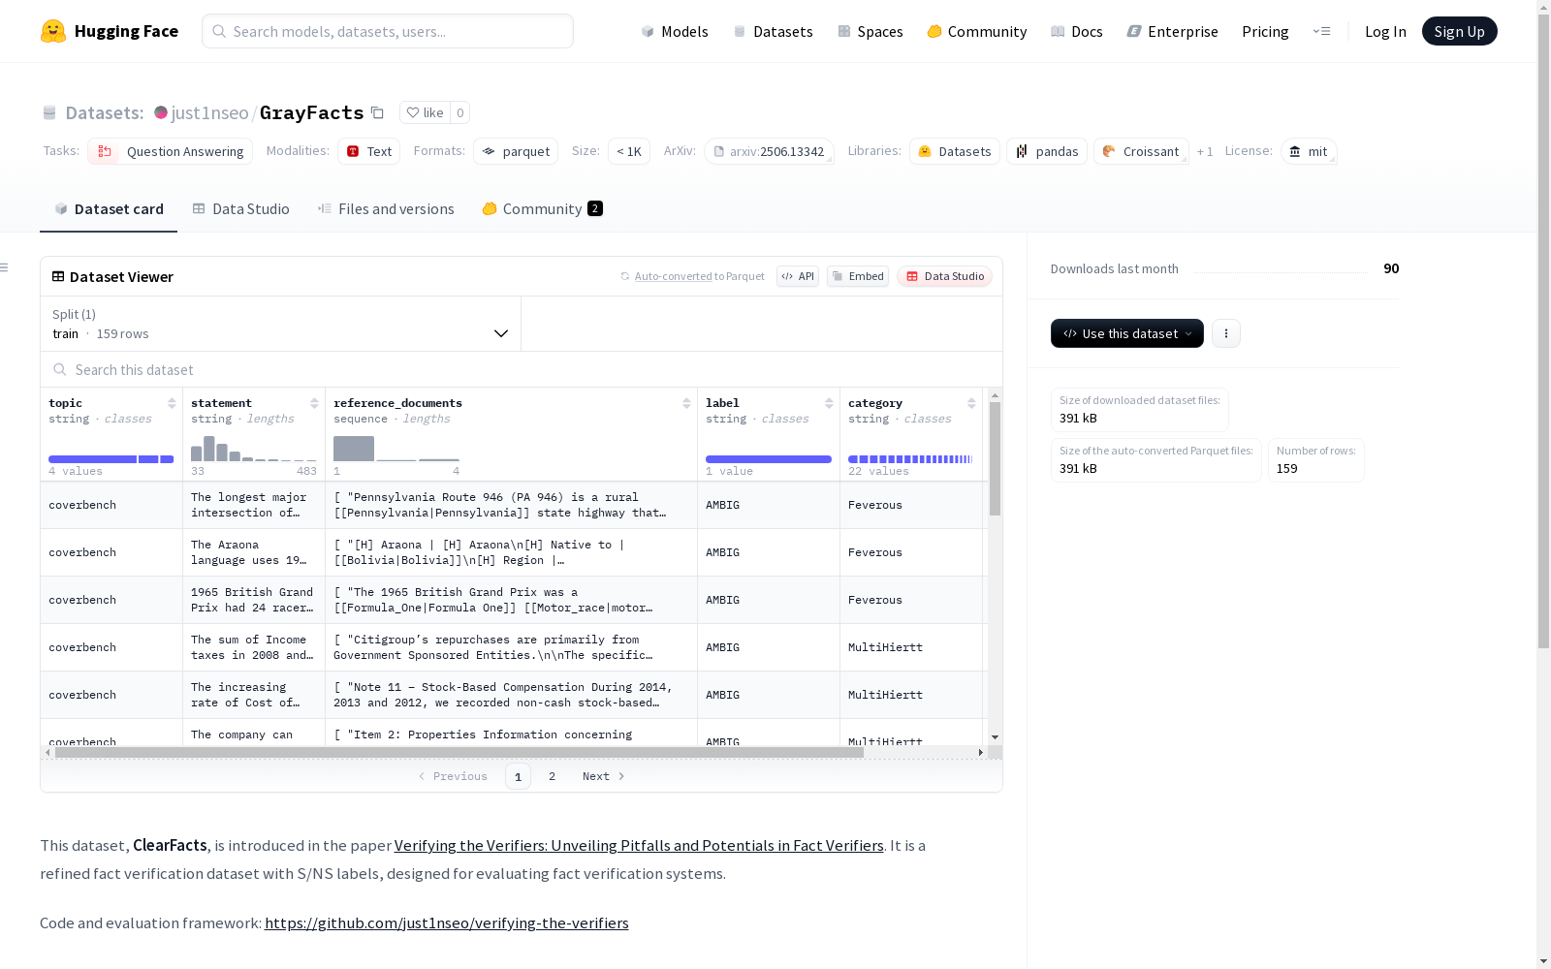Click the just1nseo author link
The height and width of the screenshot is (969, 1551).
pyautogui.click(x=209, y=112)
